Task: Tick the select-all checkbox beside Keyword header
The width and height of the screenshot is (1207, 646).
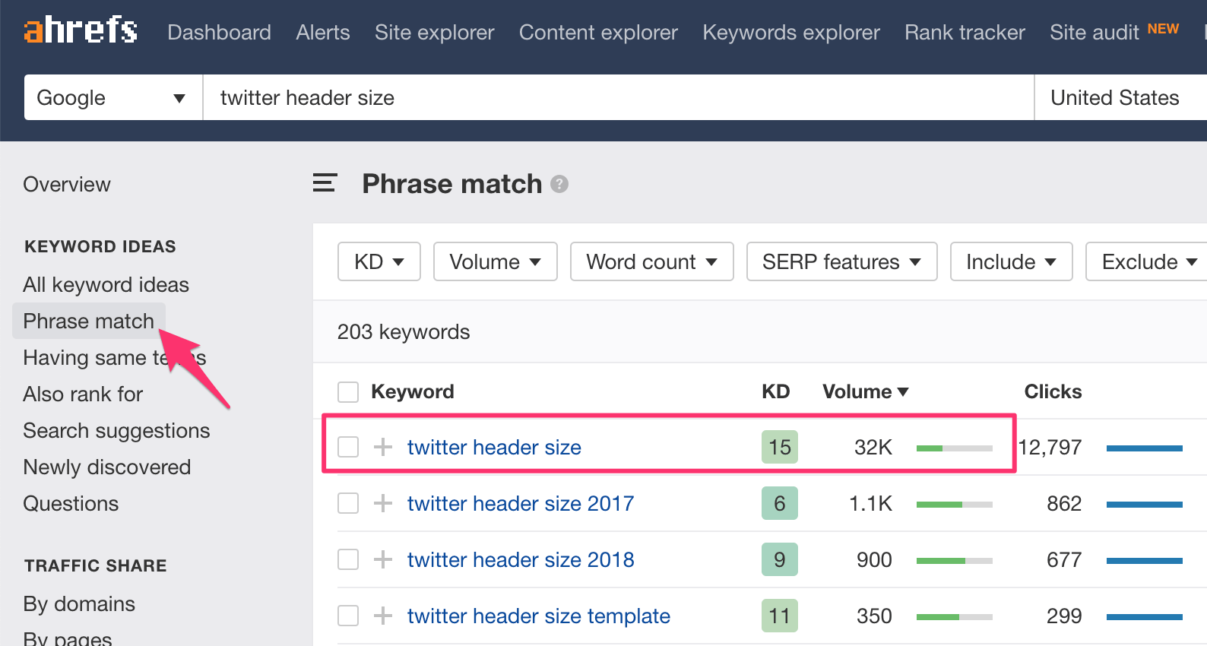Action: 348,392
